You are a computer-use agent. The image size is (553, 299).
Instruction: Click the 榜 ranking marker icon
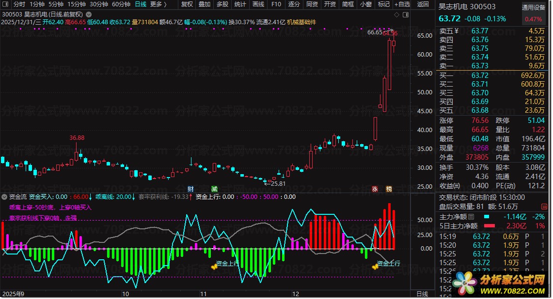tap(389, 188)
